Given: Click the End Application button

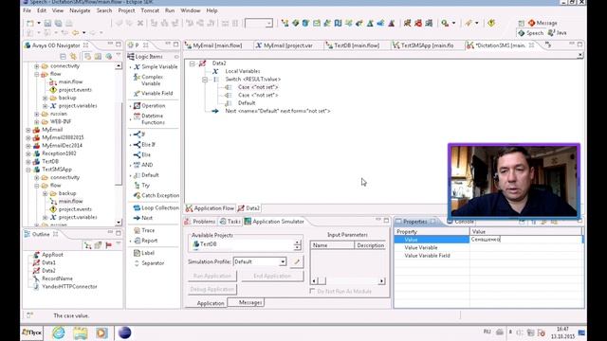Looking at the screenshot, I should [x=272, y=276].
